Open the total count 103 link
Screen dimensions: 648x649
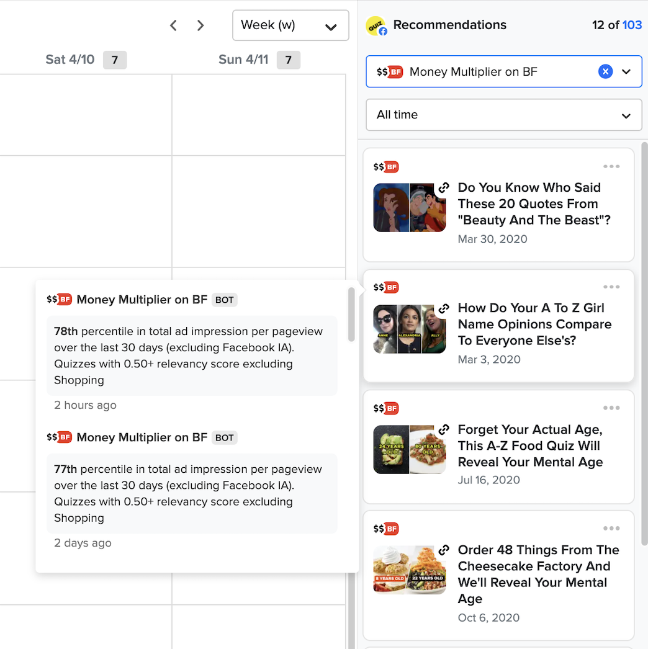pos(632,25)
